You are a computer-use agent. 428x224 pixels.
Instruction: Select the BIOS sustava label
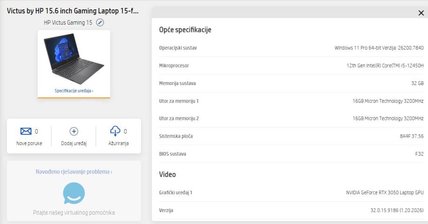pyautogui.click(x=173, y=154)
